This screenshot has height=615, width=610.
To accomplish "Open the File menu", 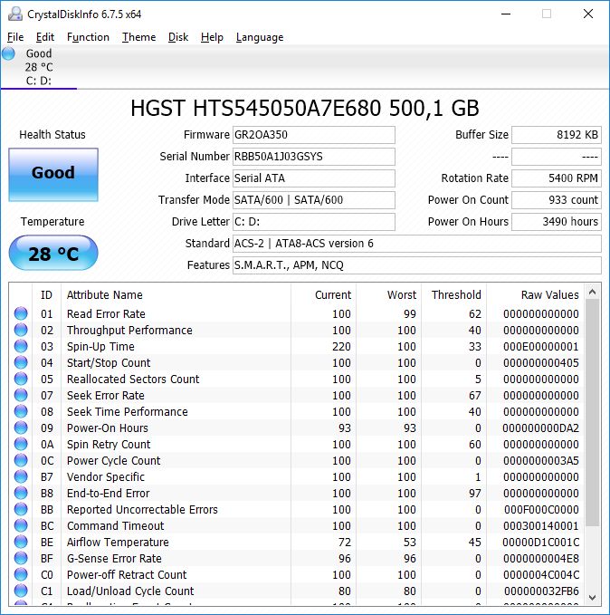I will (x=15, y=37).
